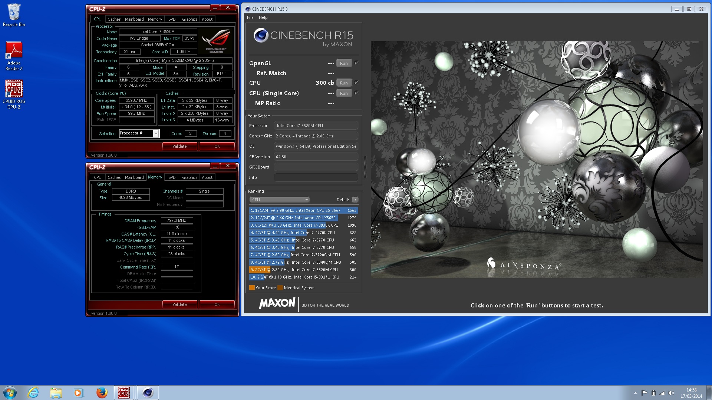Click Validate in lower CPU-Z Memory window
This screenshot has width=712, height=400.
(x=179, y=304)
